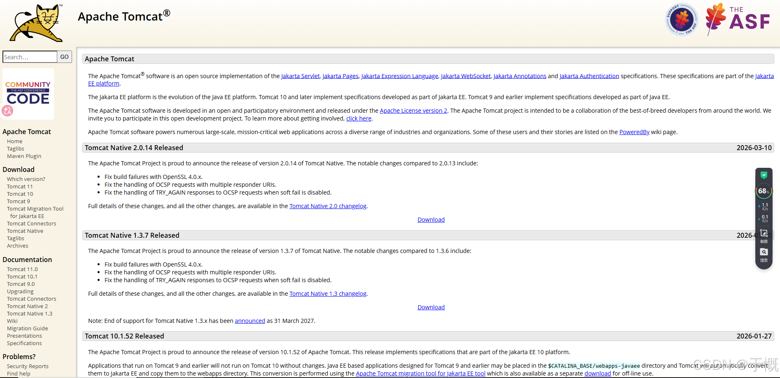780x378 pixels.
Task: Click the pink translate floating icon
Action: pos(7,111)
